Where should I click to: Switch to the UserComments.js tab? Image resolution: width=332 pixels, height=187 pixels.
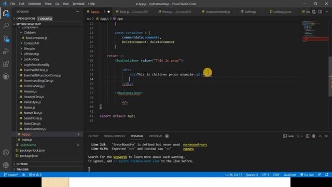pos(216,12)
